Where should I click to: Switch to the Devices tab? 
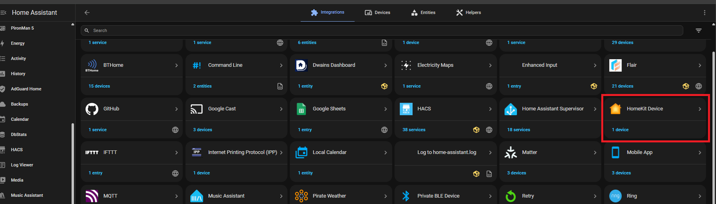(x=377, y=12)
